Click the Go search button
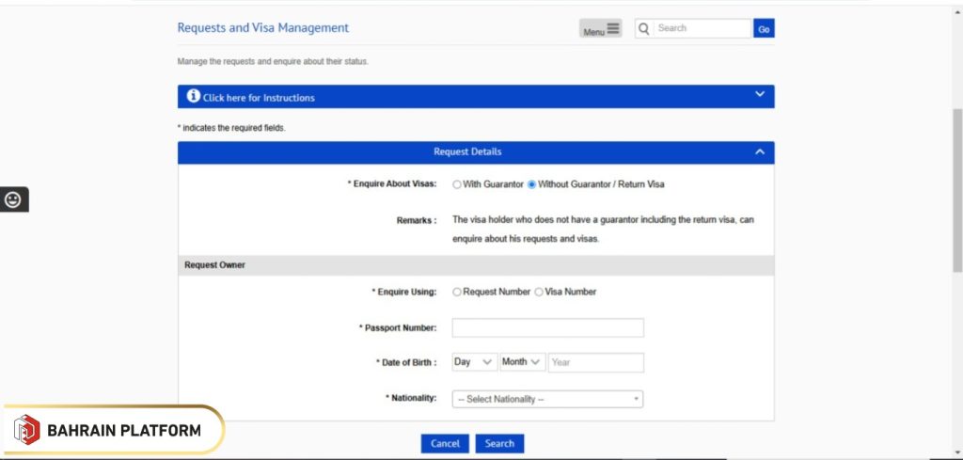The height and width of the screenshot is (460, 963). [764, 28]
